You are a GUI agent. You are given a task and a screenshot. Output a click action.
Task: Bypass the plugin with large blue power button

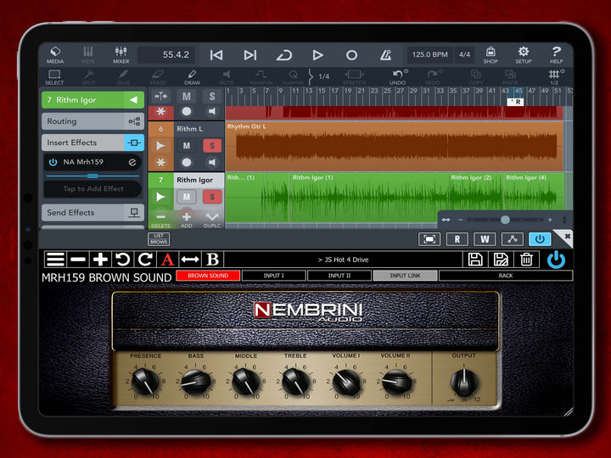click(x=556, y=260)
